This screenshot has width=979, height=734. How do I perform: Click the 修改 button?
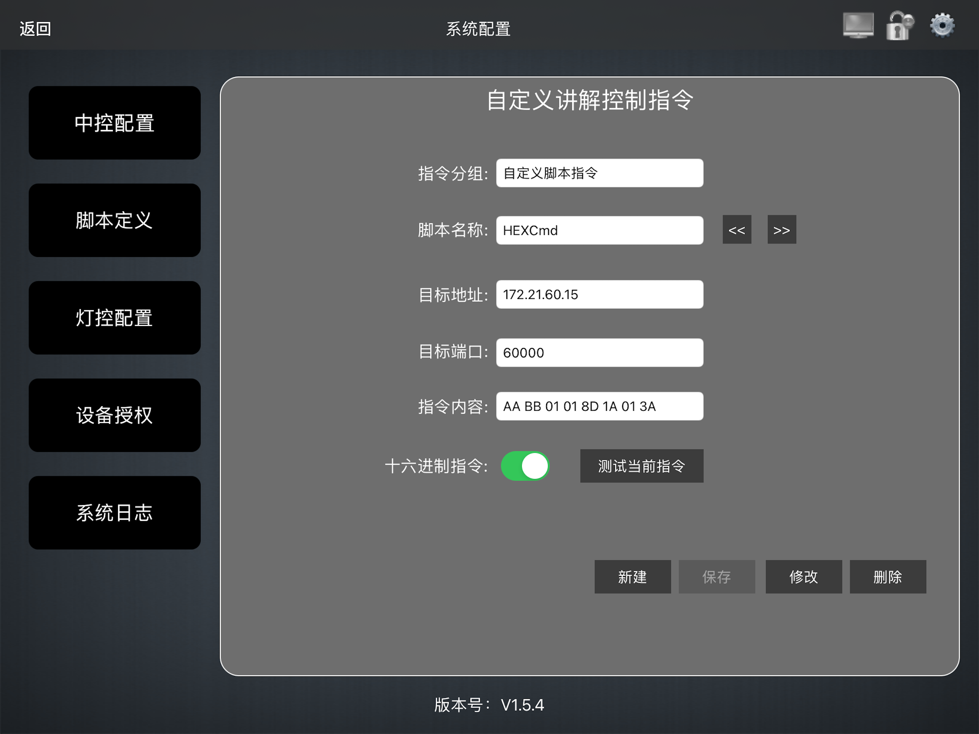click(x=804, y=576)
